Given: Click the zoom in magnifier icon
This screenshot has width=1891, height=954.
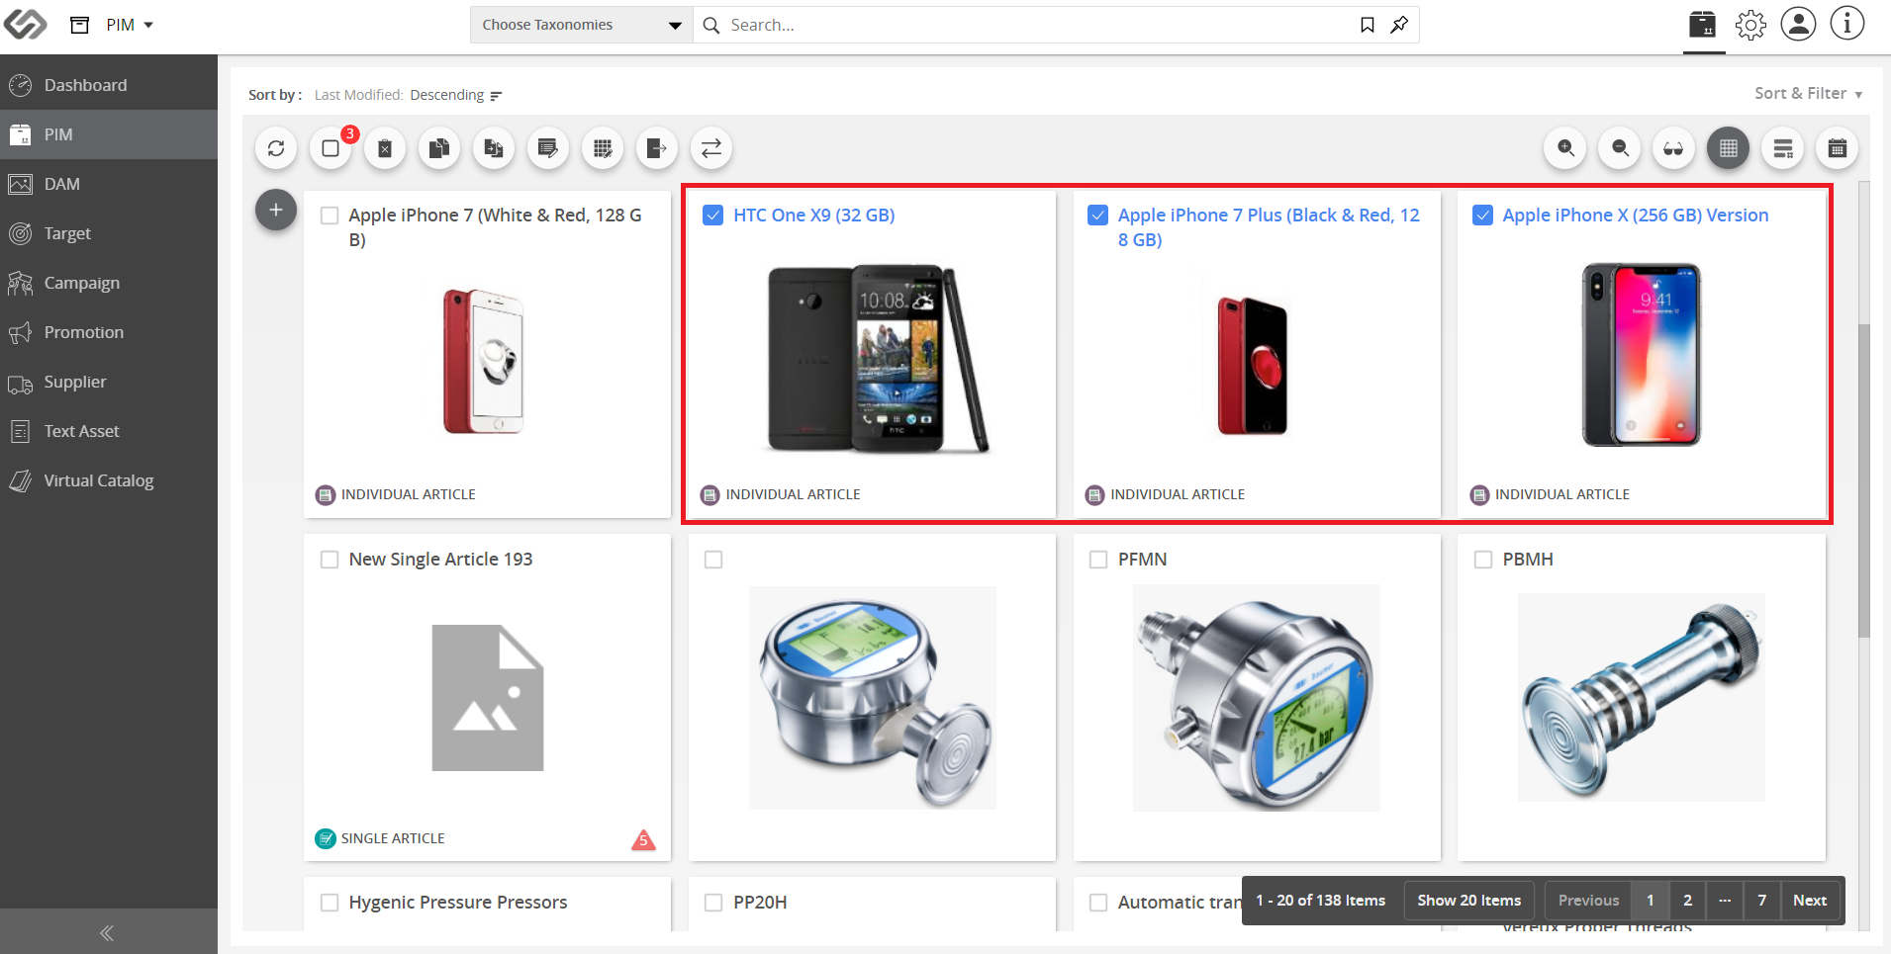Looking at the screenshot, I should pos(1565,148).
